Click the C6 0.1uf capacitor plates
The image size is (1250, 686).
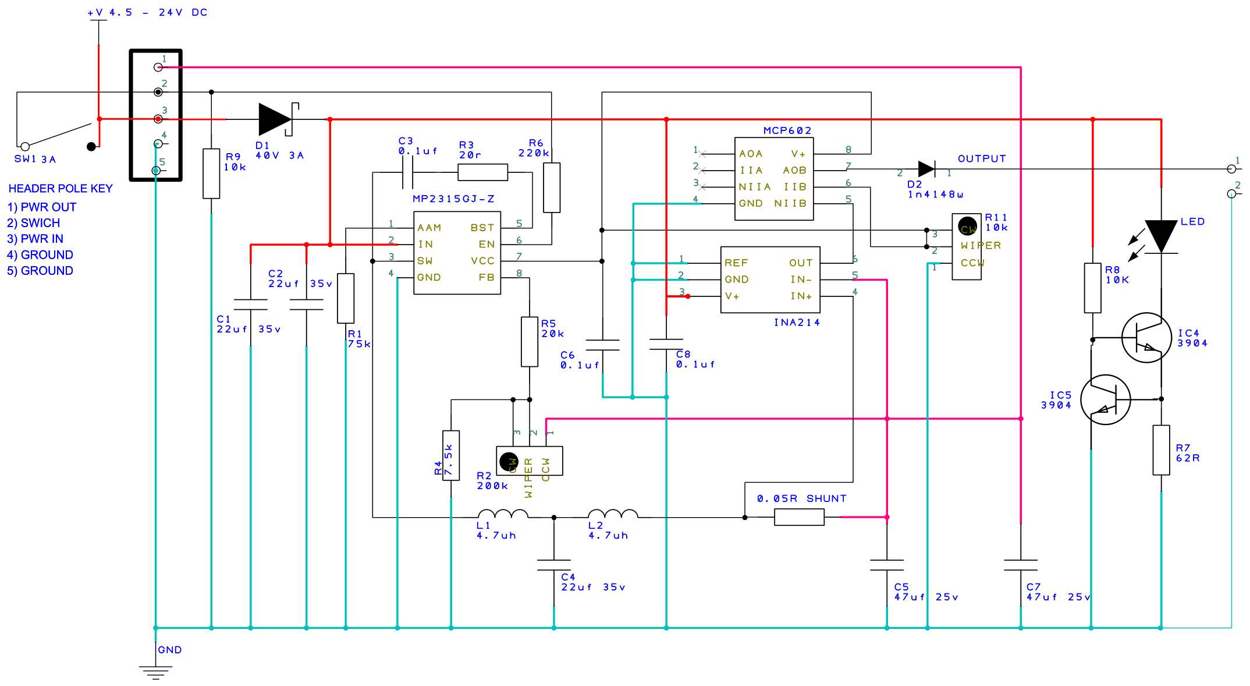(x=602, y=345)
